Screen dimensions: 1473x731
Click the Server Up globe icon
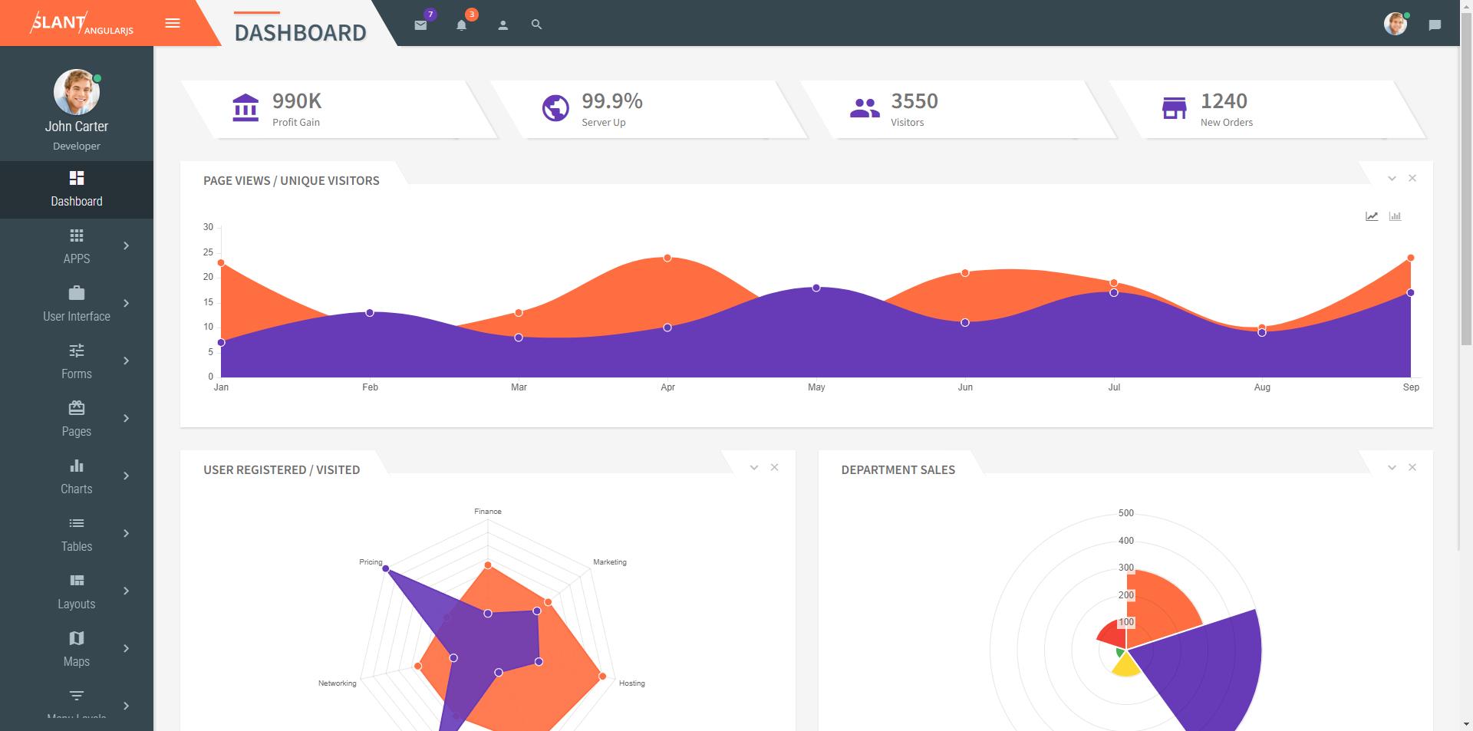coord(555,108)
